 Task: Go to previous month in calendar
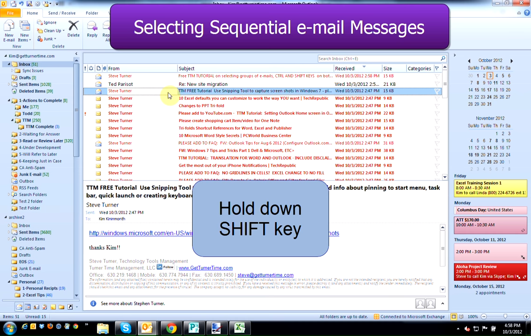coord(469,61)
